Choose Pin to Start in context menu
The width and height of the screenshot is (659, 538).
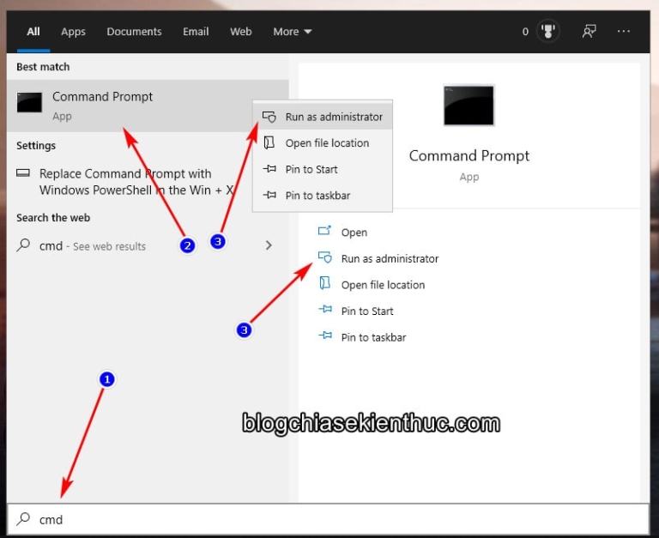[311, 169]
